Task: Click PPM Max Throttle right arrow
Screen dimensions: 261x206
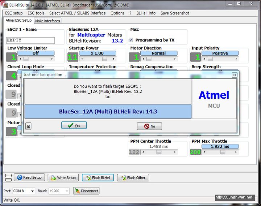Action: pos(236,152)
